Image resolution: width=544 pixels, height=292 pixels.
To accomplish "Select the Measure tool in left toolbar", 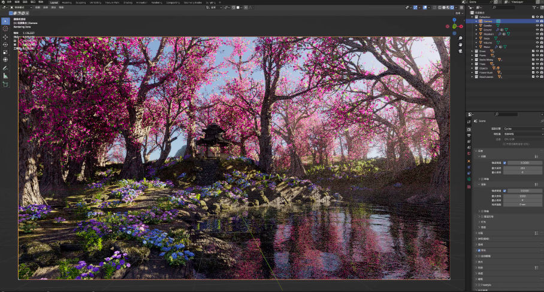I will coord(5,76).
